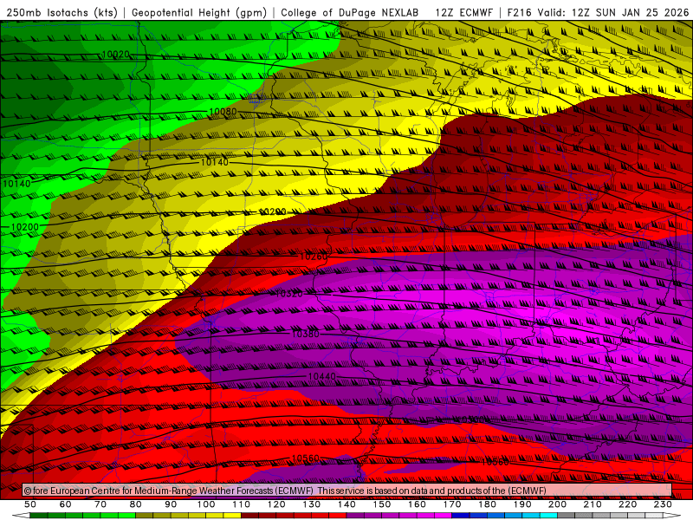Click the legend value 50
Viewport: 693px width, 520px height.
(30, 504)
